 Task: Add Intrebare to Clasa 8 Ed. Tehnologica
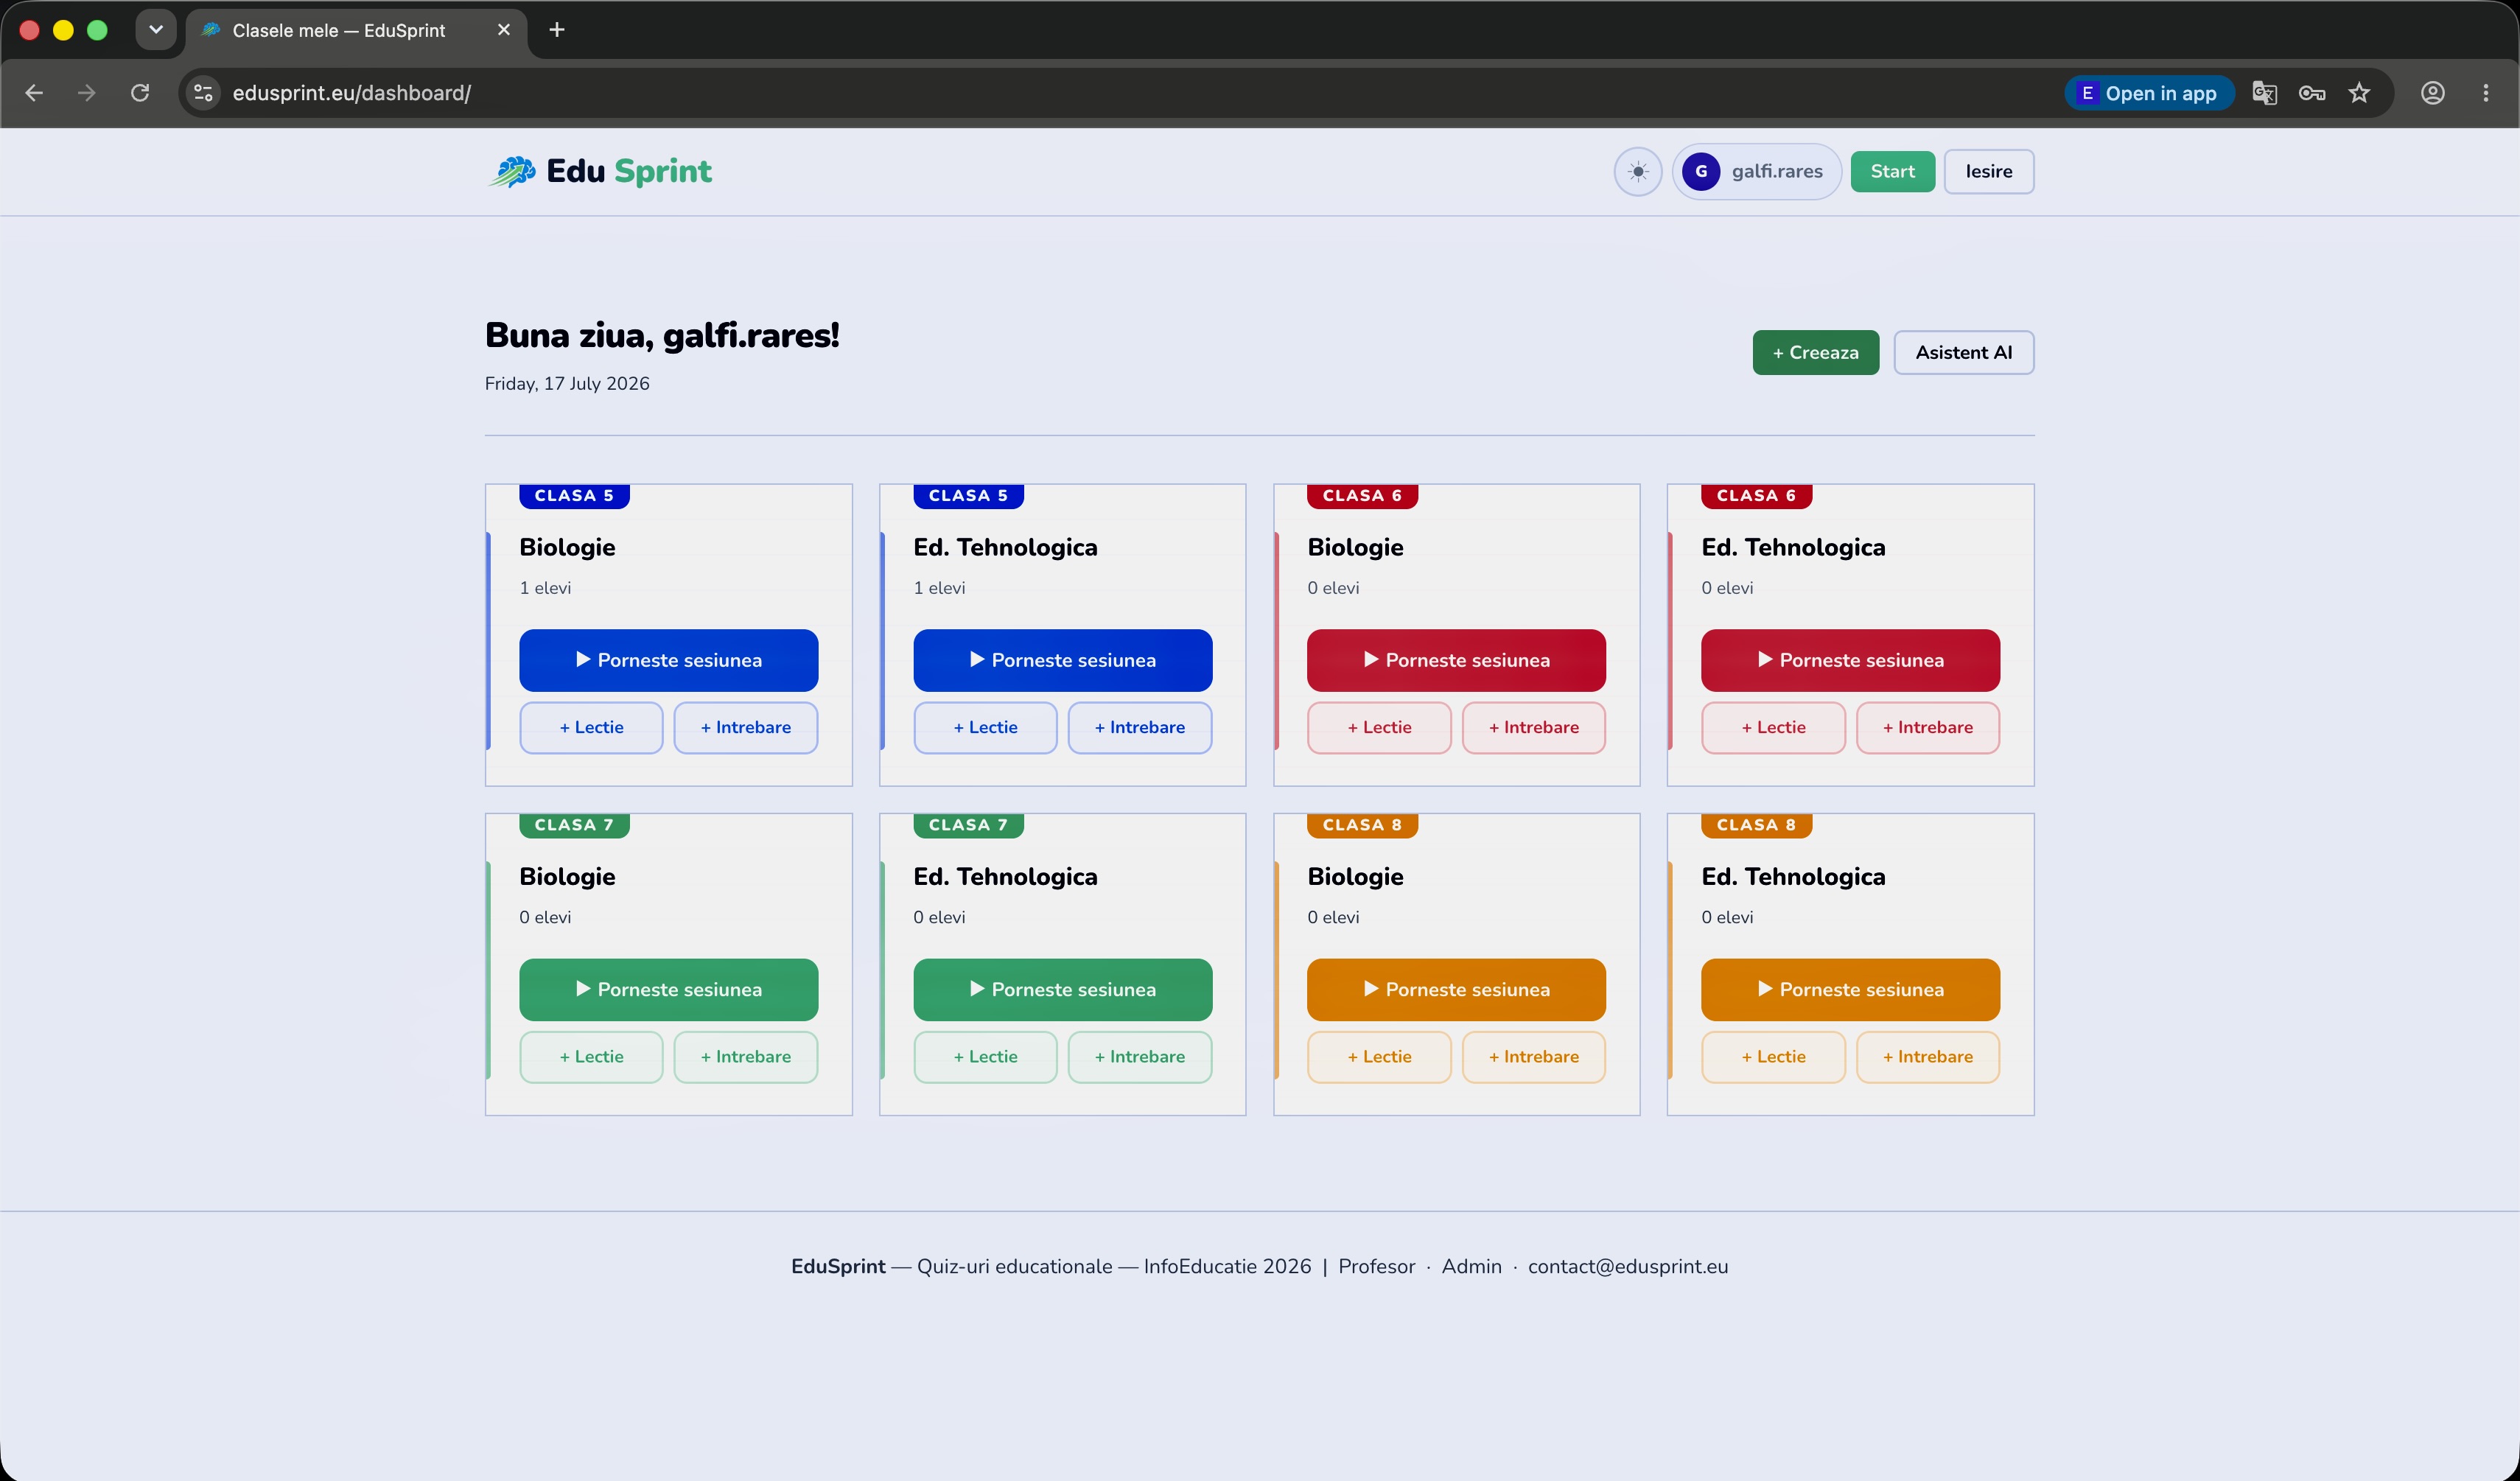click(1927, 1057)
